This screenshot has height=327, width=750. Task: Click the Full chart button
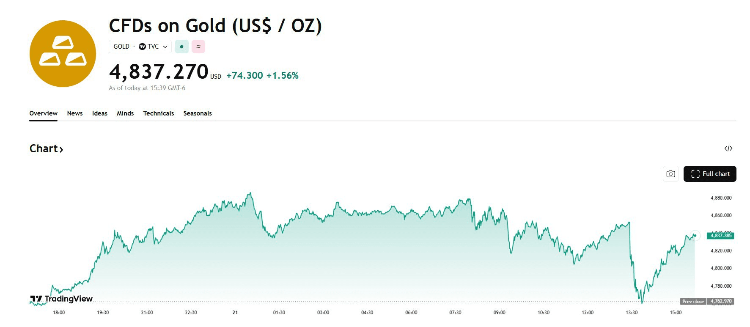(710, 174)
